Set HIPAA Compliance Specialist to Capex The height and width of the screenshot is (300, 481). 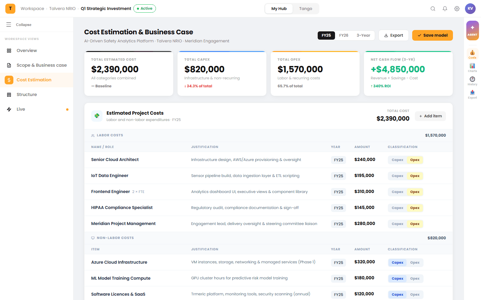point(397,208)
